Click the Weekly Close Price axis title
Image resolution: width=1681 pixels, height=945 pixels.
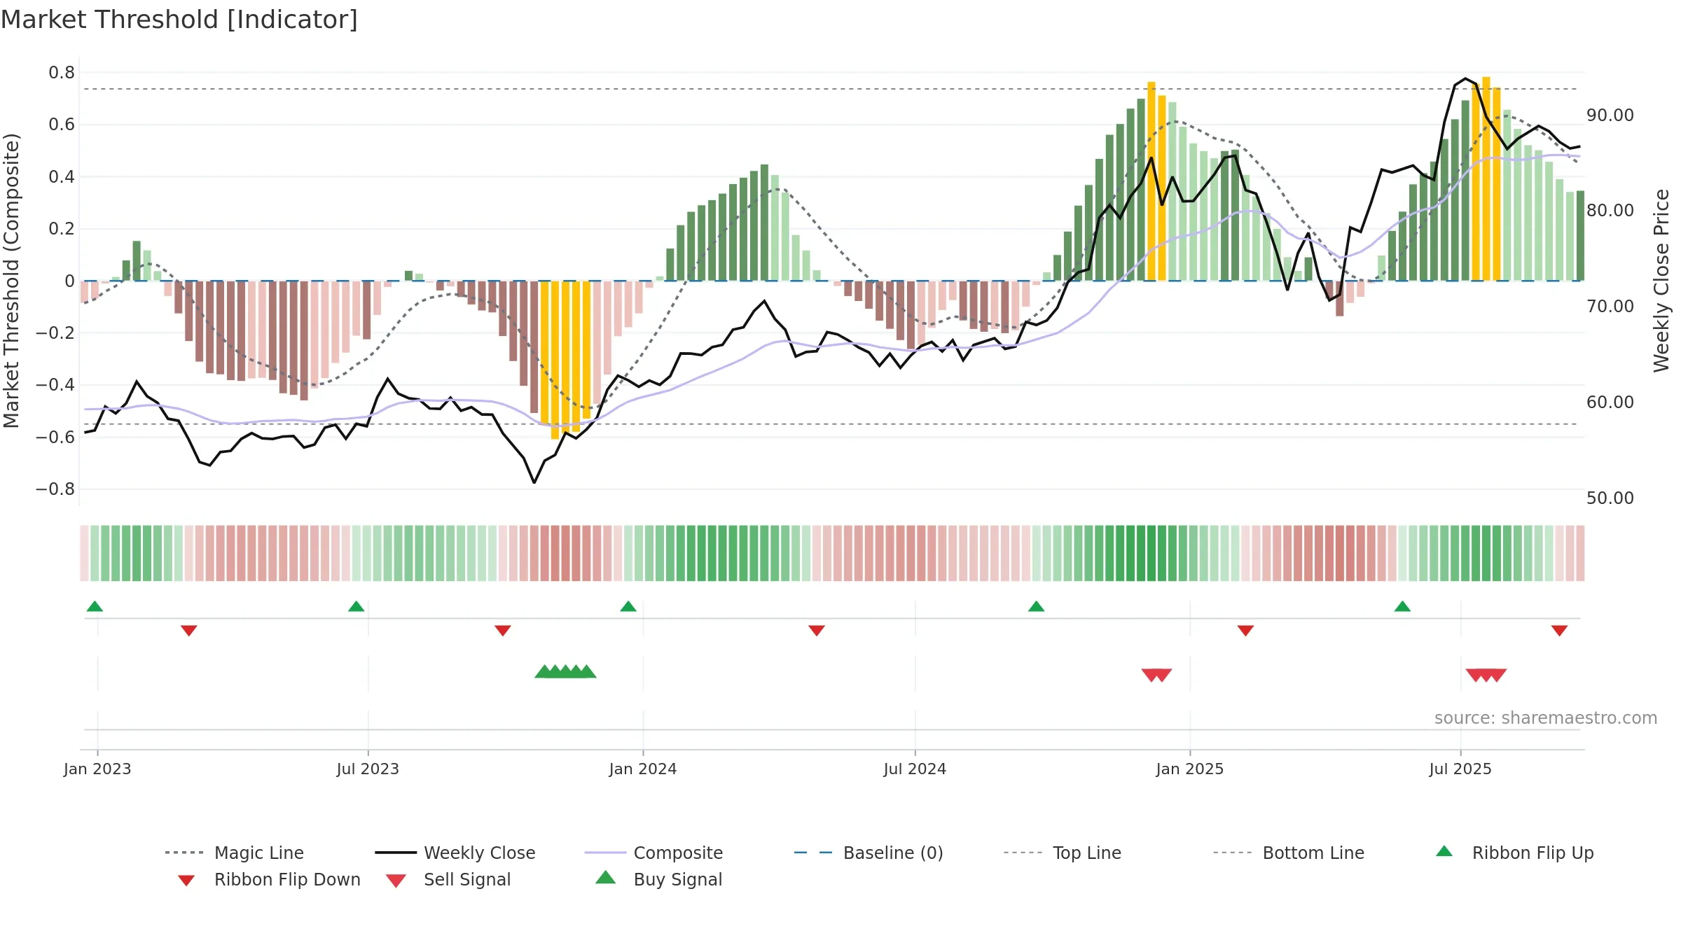(1661, 281)
